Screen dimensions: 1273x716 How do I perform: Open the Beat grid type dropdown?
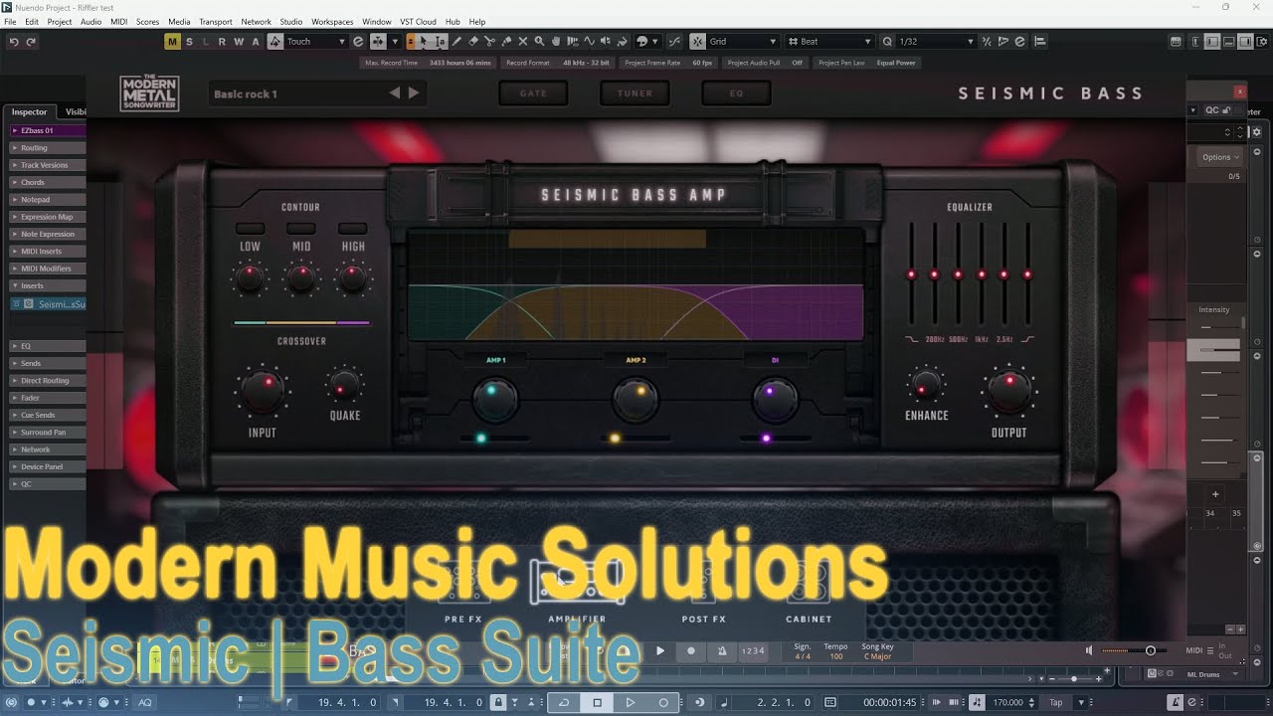(x=828, y=42)
